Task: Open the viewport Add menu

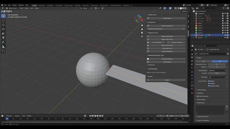Action: (x=32, y=8)
